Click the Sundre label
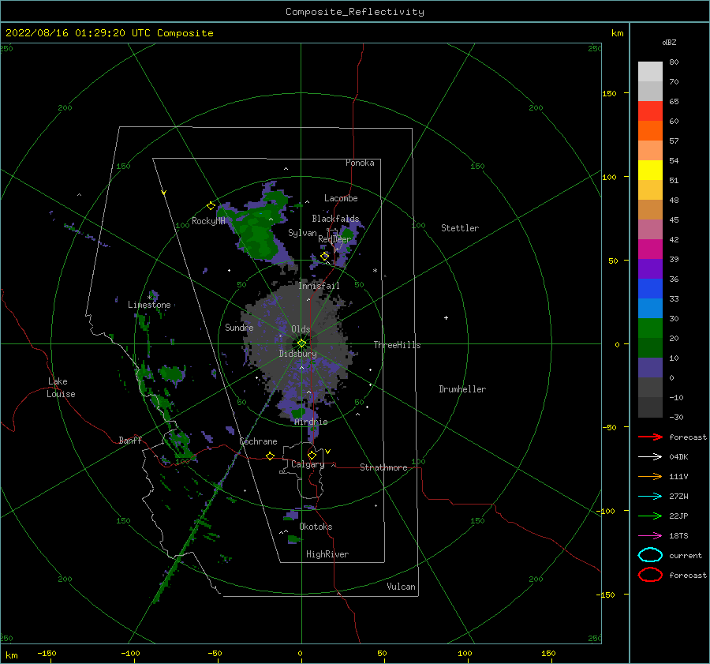This screenshot has width=710, height=664. pos(239,327)
